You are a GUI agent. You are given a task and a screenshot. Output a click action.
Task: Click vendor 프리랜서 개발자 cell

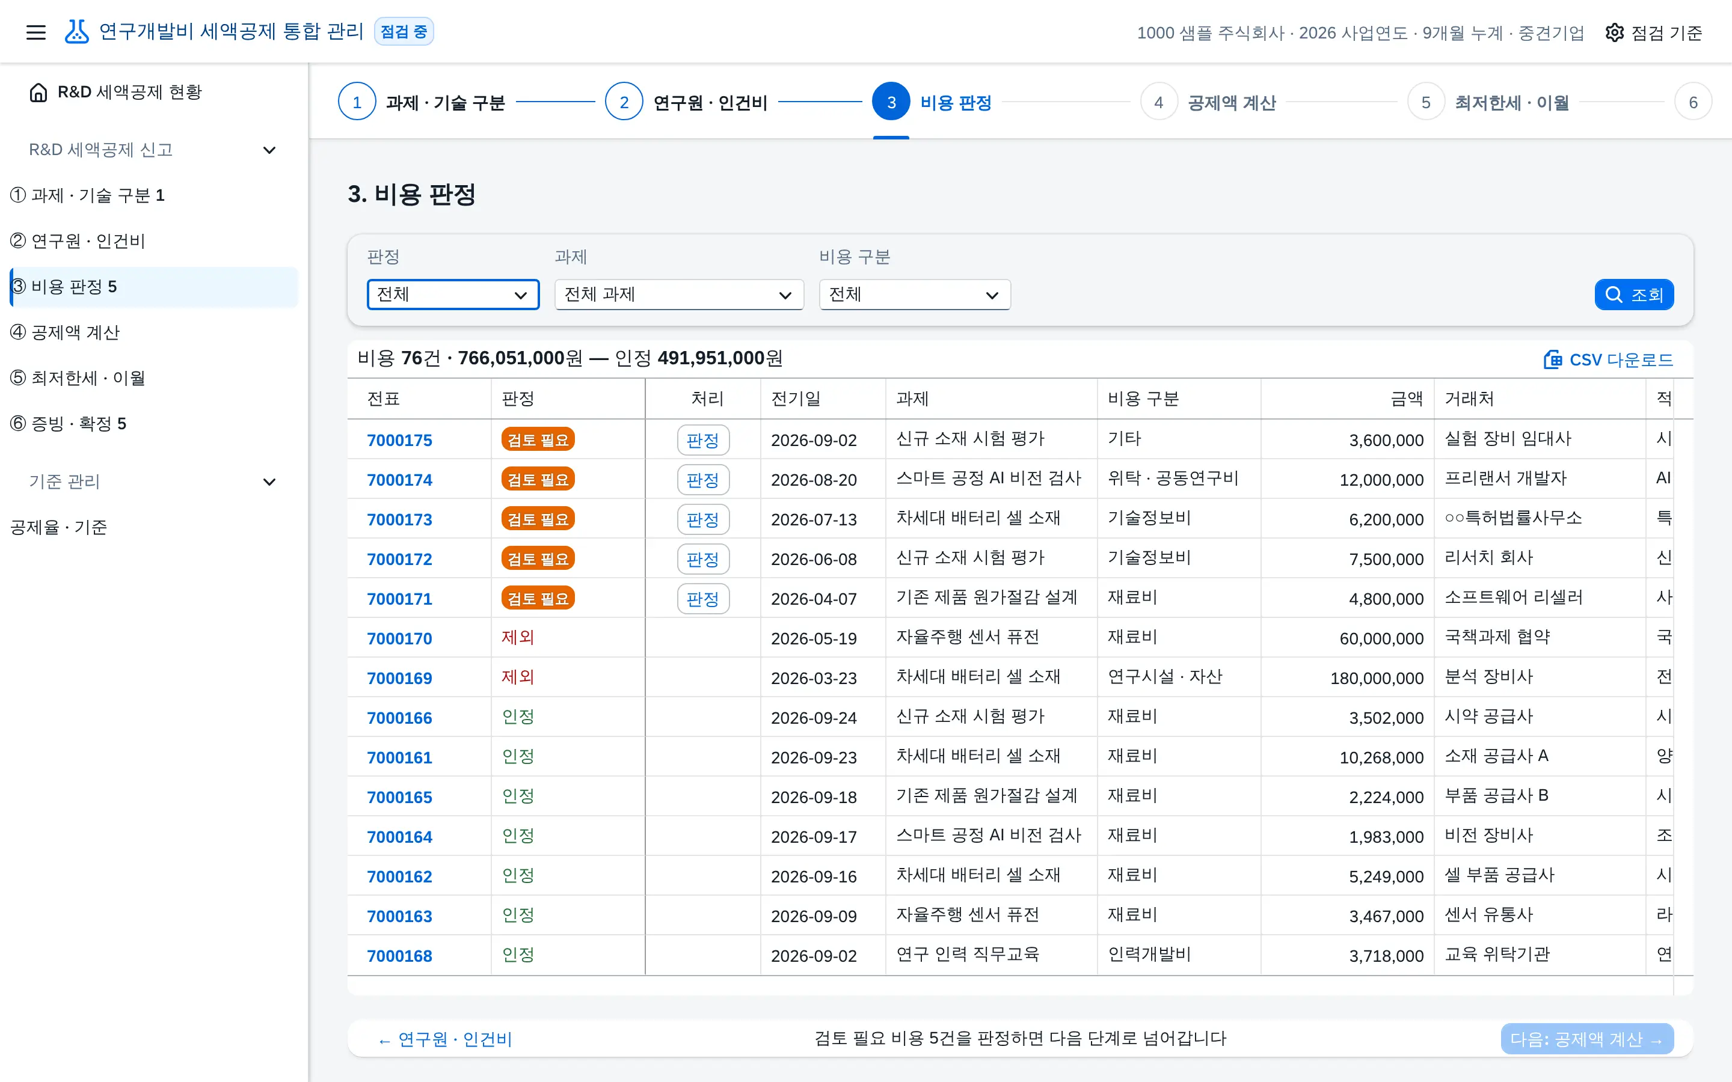1506,478
